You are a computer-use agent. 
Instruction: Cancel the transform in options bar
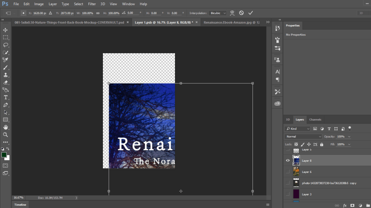tap(241, 13)
